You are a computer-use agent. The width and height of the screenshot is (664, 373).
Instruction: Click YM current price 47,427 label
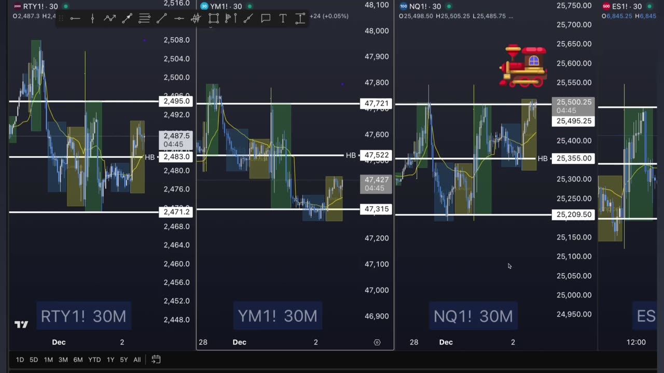[376, 184]
